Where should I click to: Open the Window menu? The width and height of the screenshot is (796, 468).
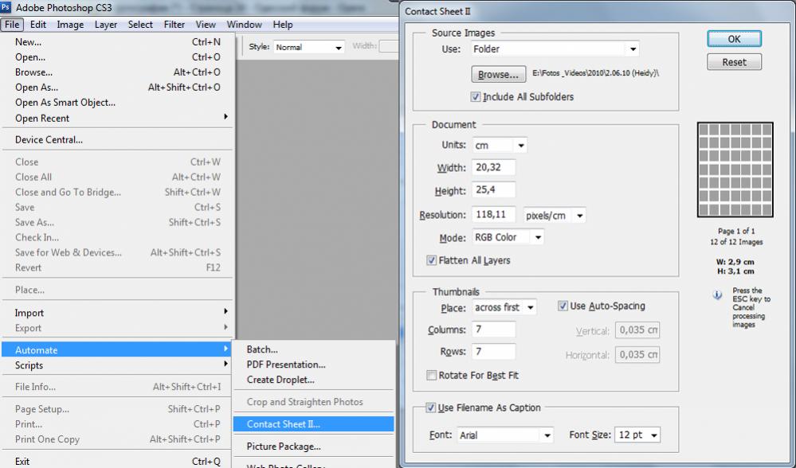[x=244, y=25]
